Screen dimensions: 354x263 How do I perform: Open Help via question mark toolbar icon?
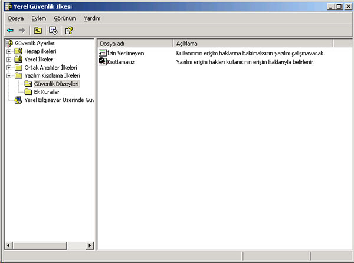point(69,30)
